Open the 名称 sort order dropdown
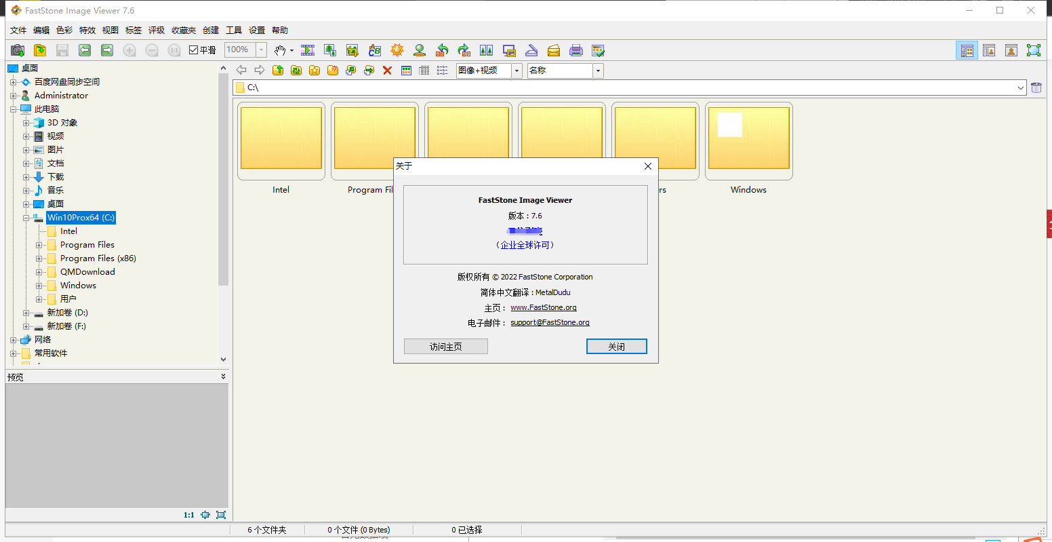 click(x=597, y=71)
